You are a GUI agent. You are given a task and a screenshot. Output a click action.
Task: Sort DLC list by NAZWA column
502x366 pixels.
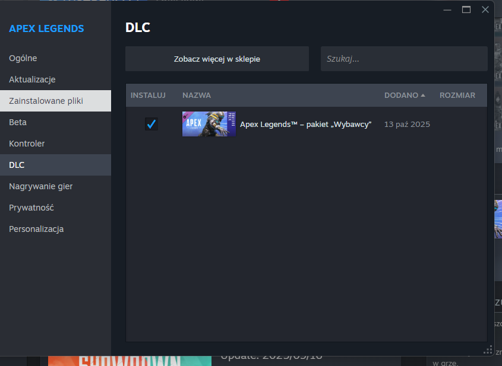tap(197, 96)
